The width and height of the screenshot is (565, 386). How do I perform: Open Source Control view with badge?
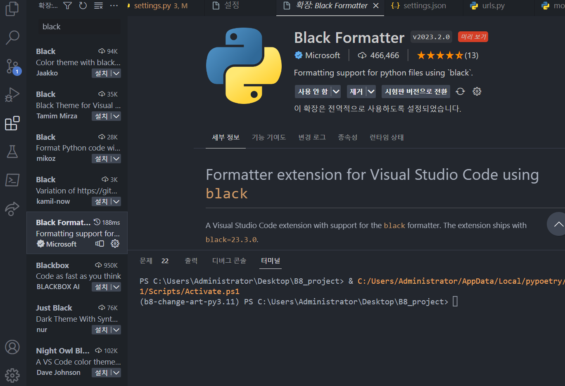[12, 66]
